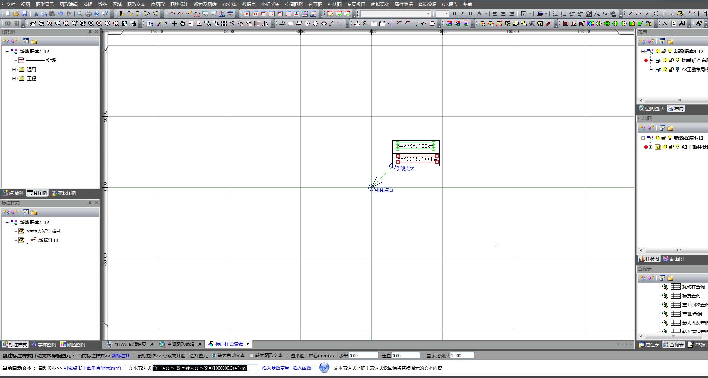Viewport: 708px width, 378px height.
Task: Click 插入参数变量 link
Action: (x=276, y=368)
